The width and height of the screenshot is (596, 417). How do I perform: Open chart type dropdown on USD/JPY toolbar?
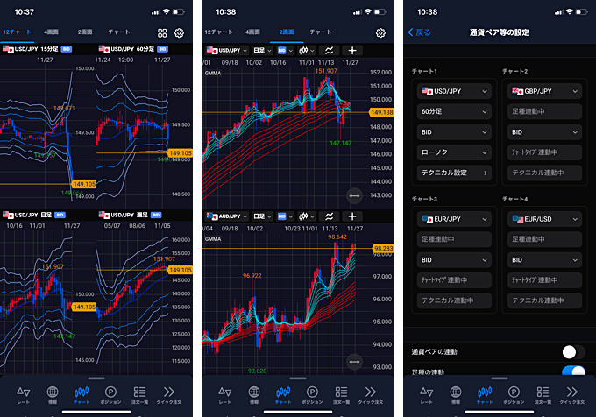(x=307, y=50)
